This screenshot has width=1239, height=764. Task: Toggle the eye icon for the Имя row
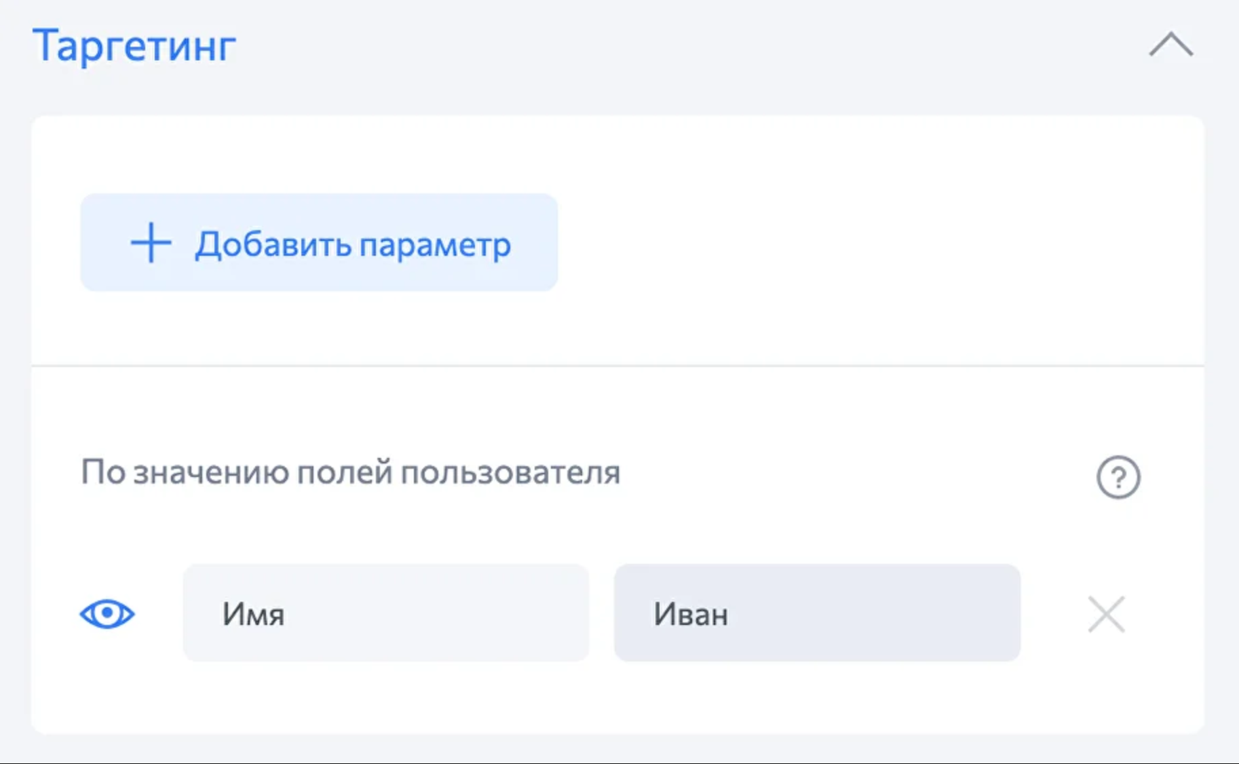pos(107,614)
